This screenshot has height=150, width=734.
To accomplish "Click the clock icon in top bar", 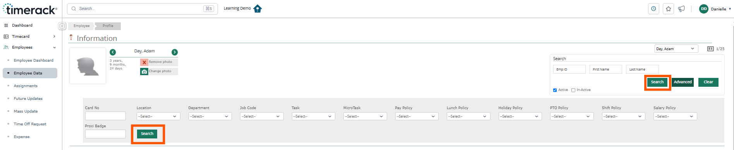I will [x=653, y=9].
